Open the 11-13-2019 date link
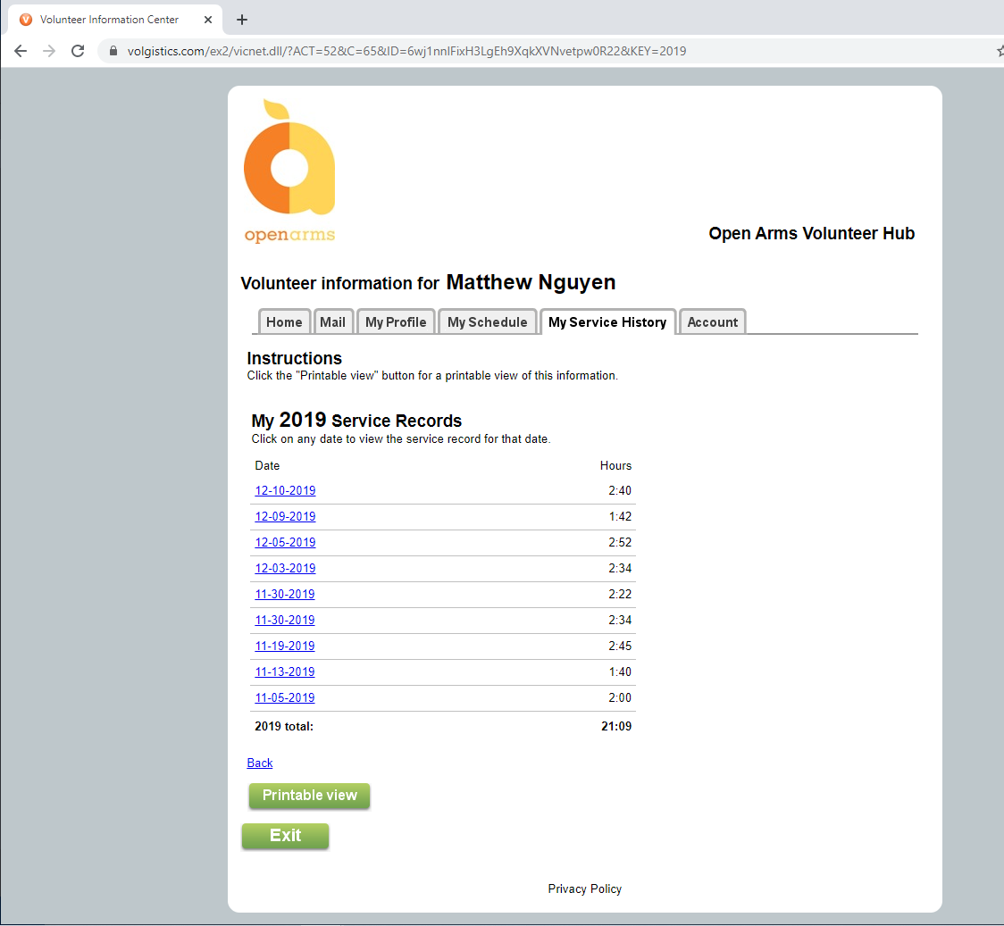Image resolution: width=1004 pixels, height=926 pixels. click(x=285, y=672)
